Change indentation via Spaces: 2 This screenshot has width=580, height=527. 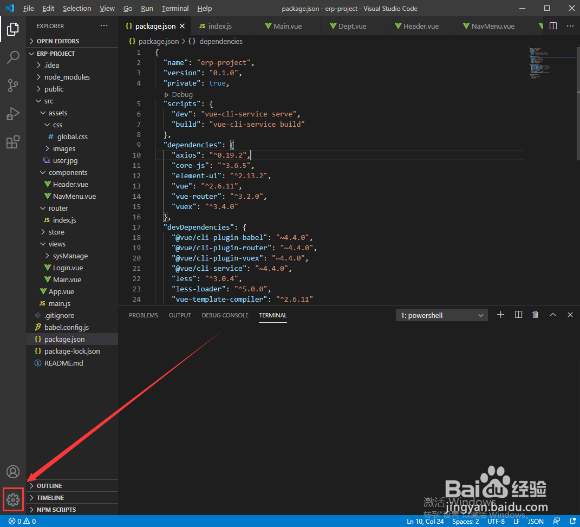pyautogui.click(x=465, y=521)
